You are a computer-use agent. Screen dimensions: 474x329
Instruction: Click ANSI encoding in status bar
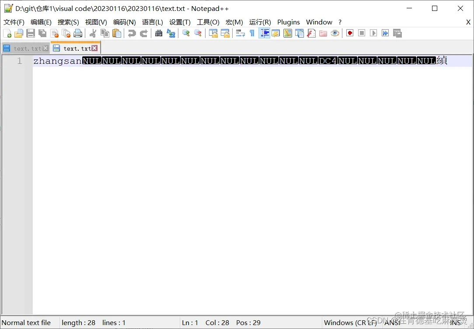point(392,322)
